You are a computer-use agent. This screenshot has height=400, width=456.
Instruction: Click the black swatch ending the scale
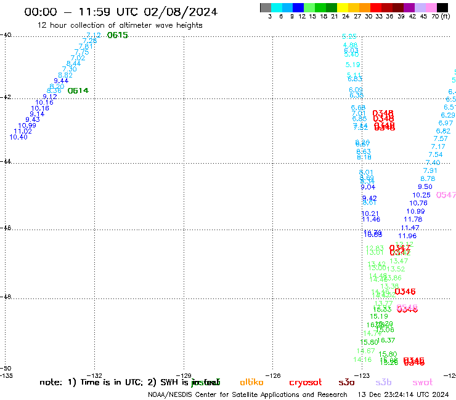tap(442, 7)
